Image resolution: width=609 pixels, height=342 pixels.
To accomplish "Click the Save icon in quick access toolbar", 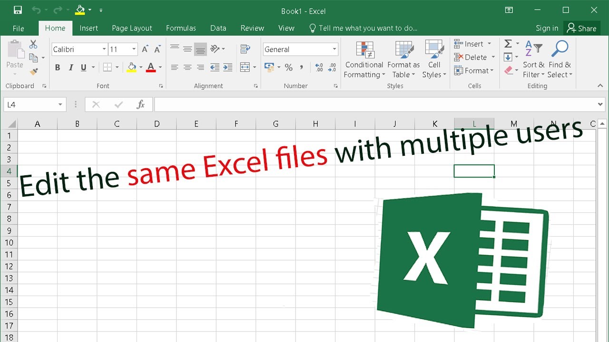I will [18, 10].
